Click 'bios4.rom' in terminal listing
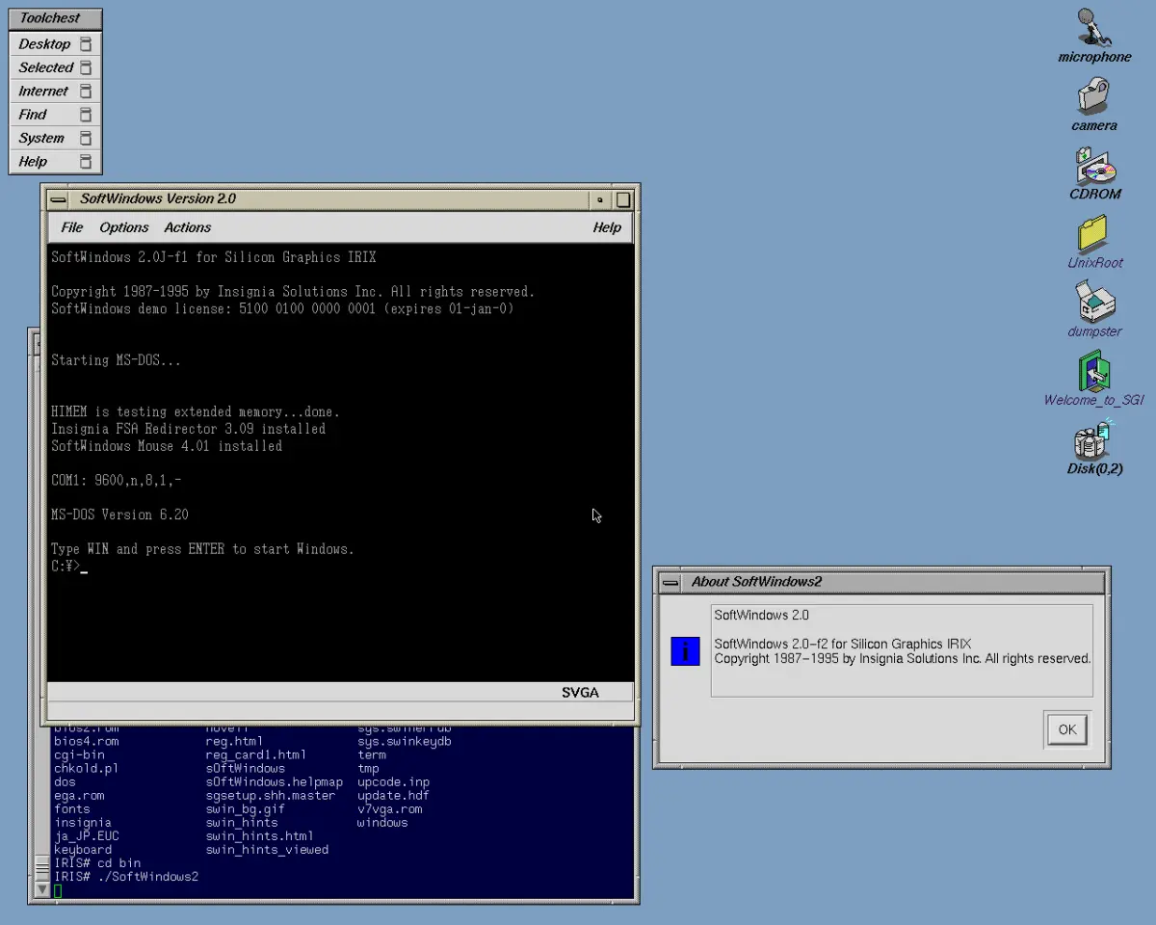This screenshot has width=1156, height=925. pos(87,742)
